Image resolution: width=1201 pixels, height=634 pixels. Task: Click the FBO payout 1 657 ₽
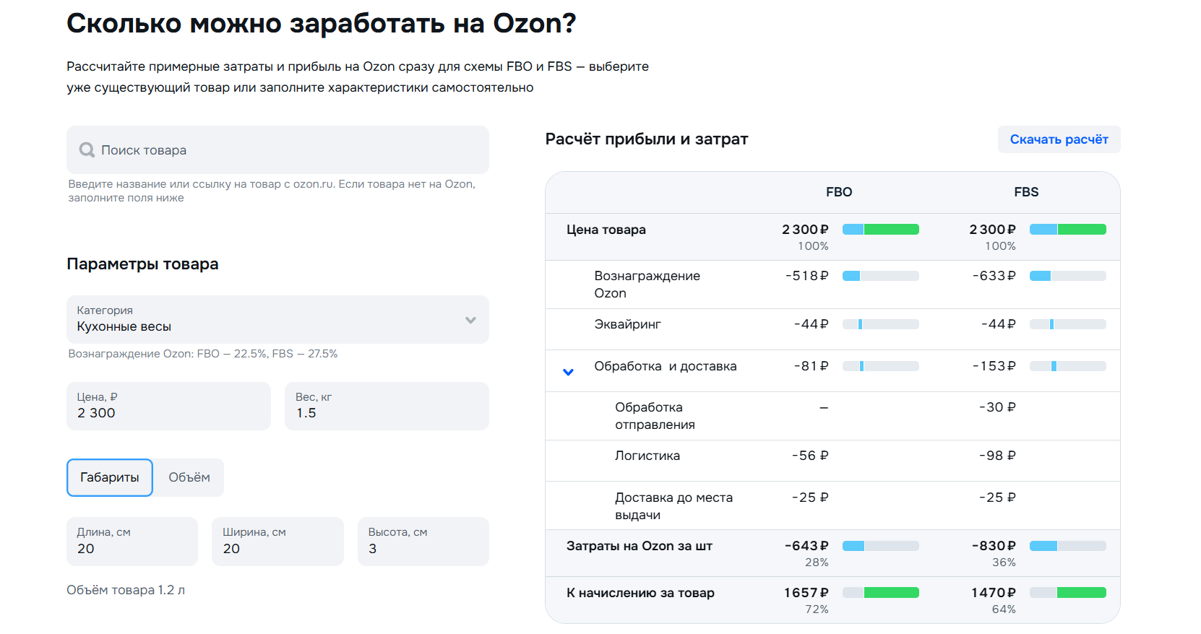(806, 593)
